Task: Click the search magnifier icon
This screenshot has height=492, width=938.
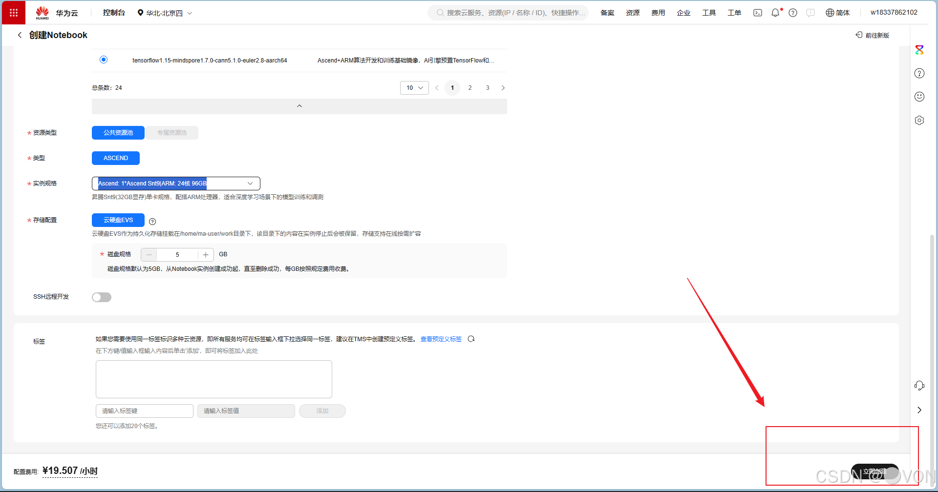Action: point(440,13)
